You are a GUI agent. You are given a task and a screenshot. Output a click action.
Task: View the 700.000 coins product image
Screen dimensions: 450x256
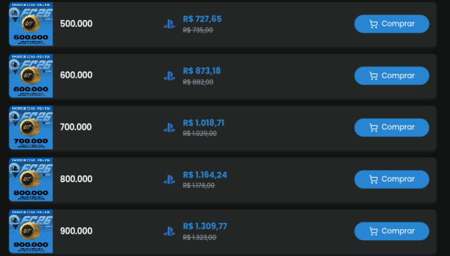pyautogui.click(x=31, y=127)
